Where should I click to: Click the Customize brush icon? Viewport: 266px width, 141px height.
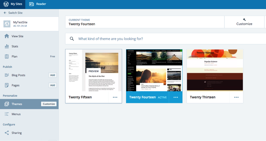pyautogui.click(x=244, y=20)
